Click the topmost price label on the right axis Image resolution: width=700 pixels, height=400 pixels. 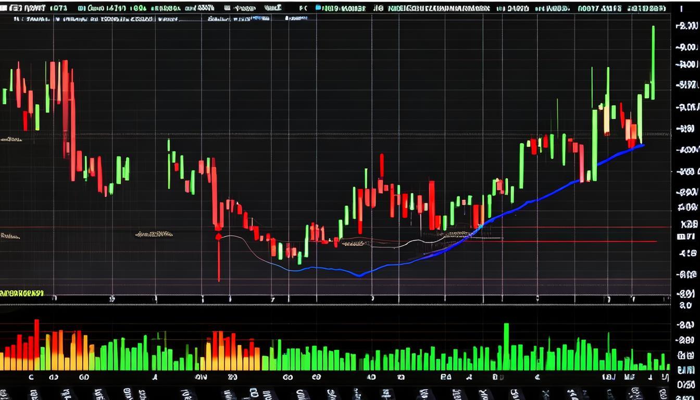tap(686, 26)
